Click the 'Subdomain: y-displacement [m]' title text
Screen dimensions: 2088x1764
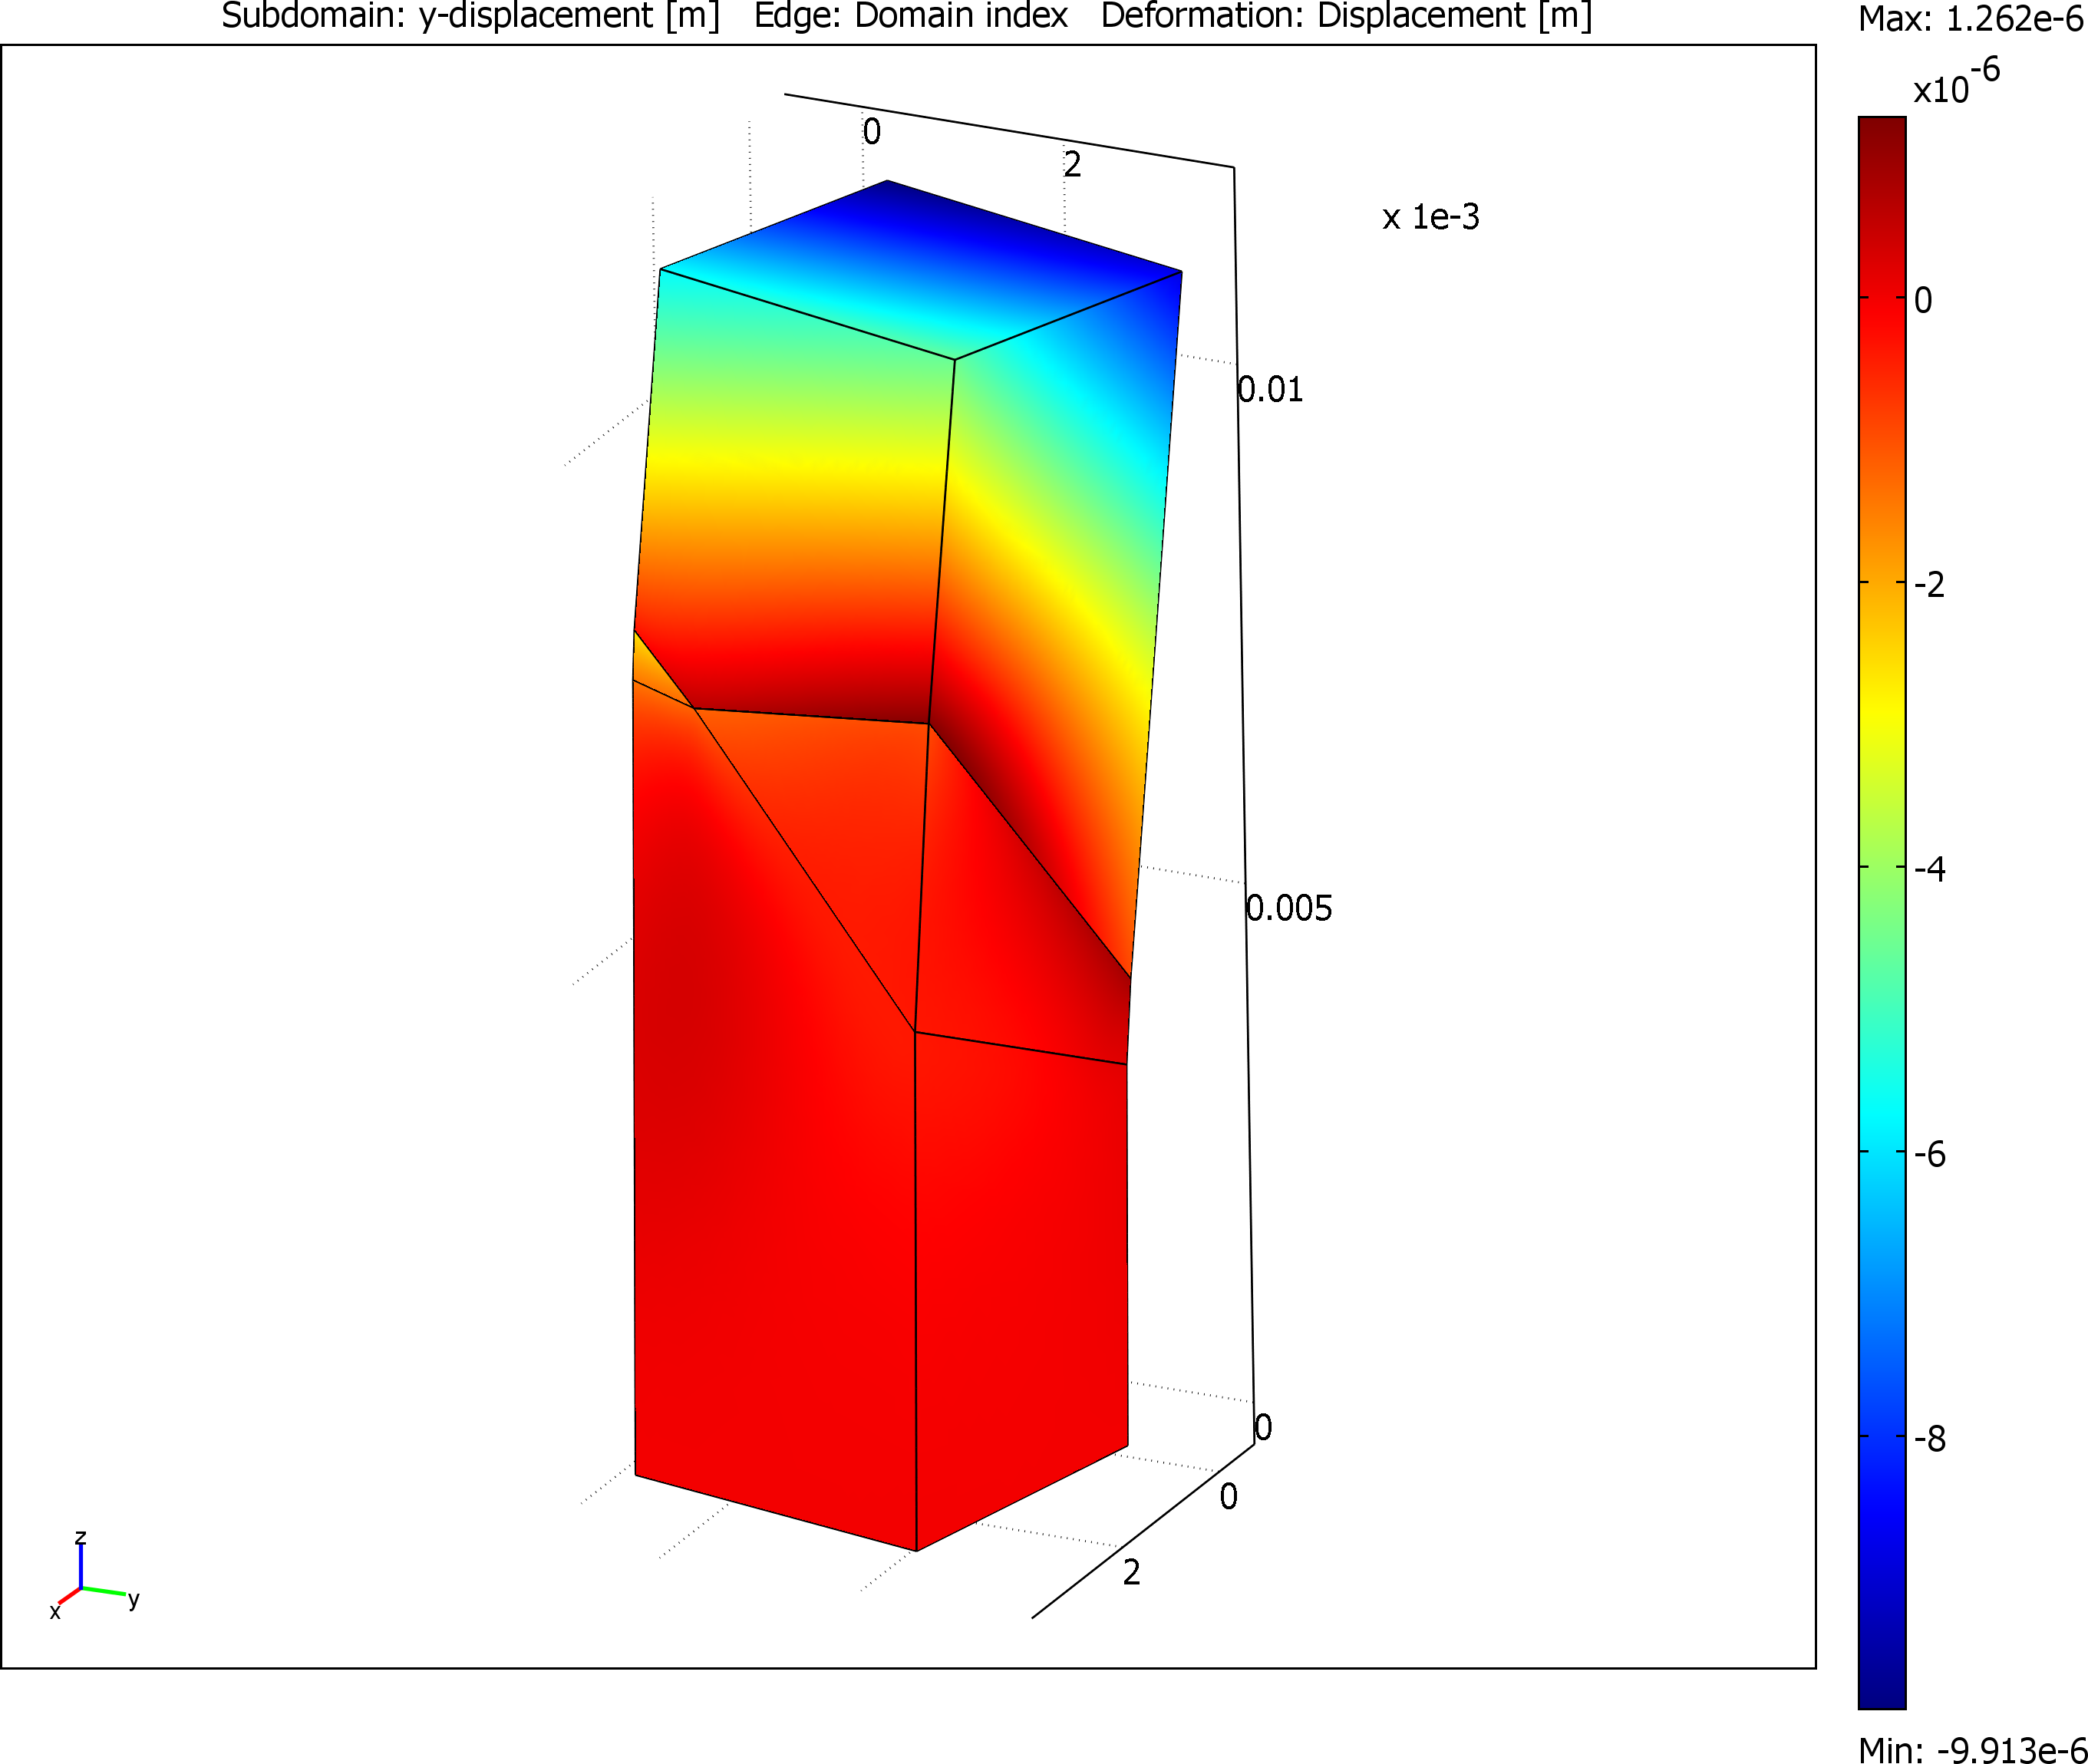click(470, 17)
